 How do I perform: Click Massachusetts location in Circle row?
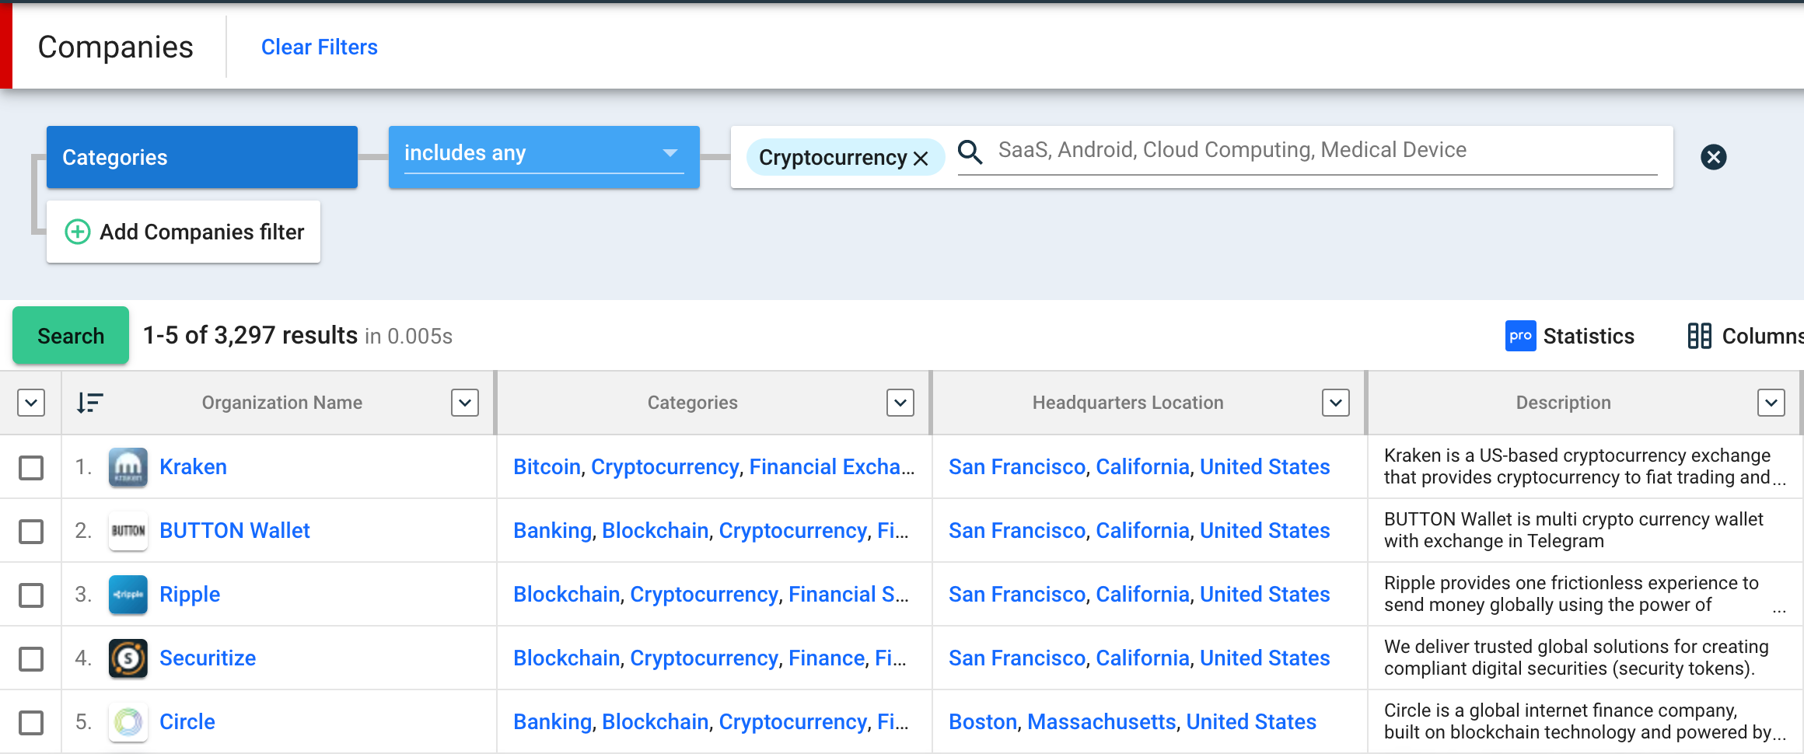[1102, 721]
